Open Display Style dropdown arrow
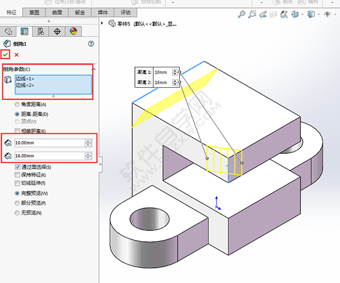 [x=318, y=15]
